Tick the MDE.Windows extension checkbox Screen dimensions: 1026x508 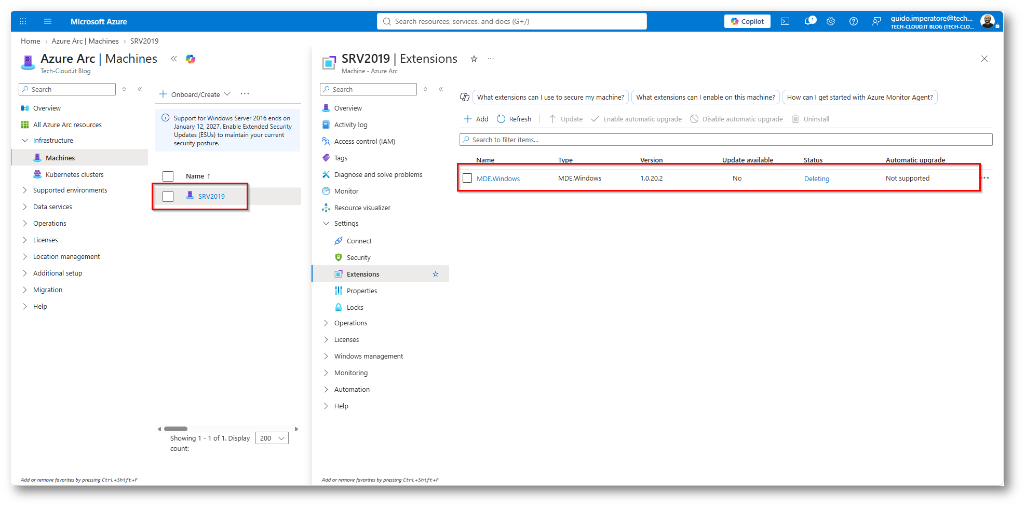coord(467,178)
